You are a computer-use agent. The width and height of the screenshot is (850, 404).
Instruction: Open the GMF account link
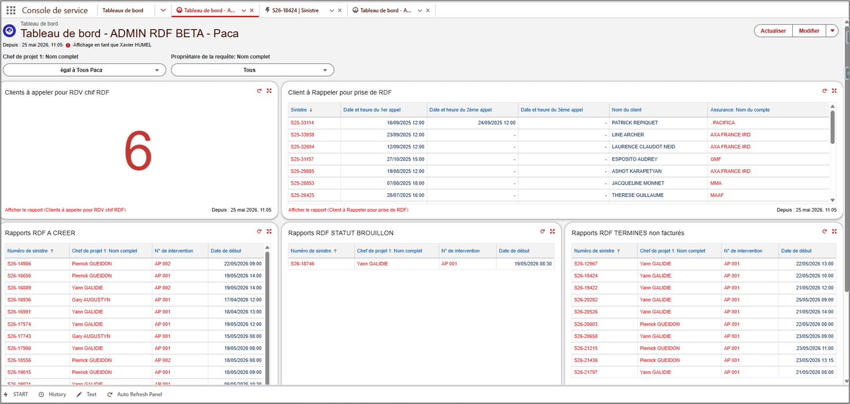click(x=716, y=159)
